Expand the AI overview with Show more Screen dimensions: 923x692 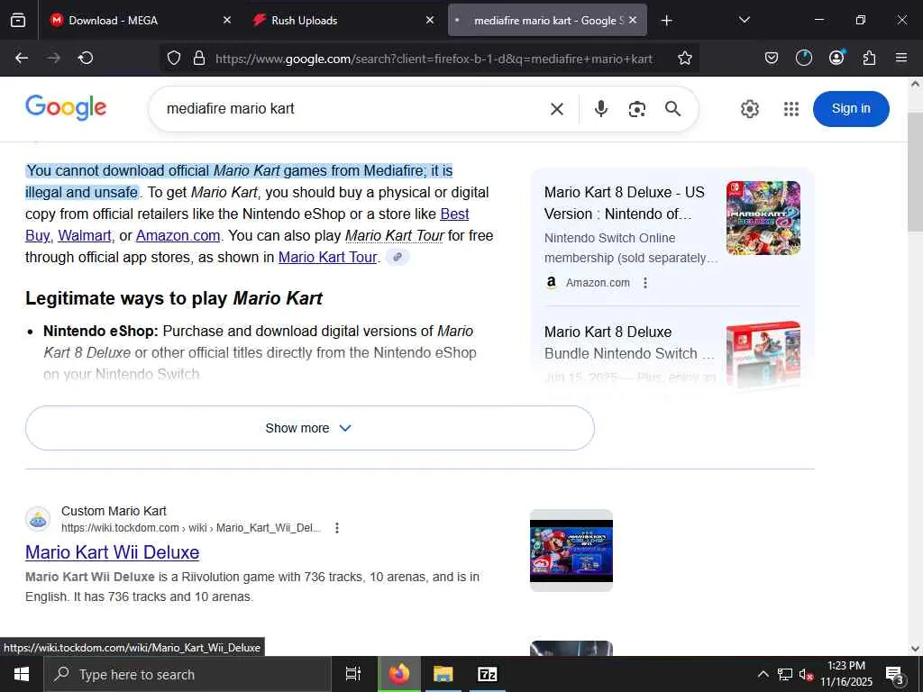click(x=310, y=428)
